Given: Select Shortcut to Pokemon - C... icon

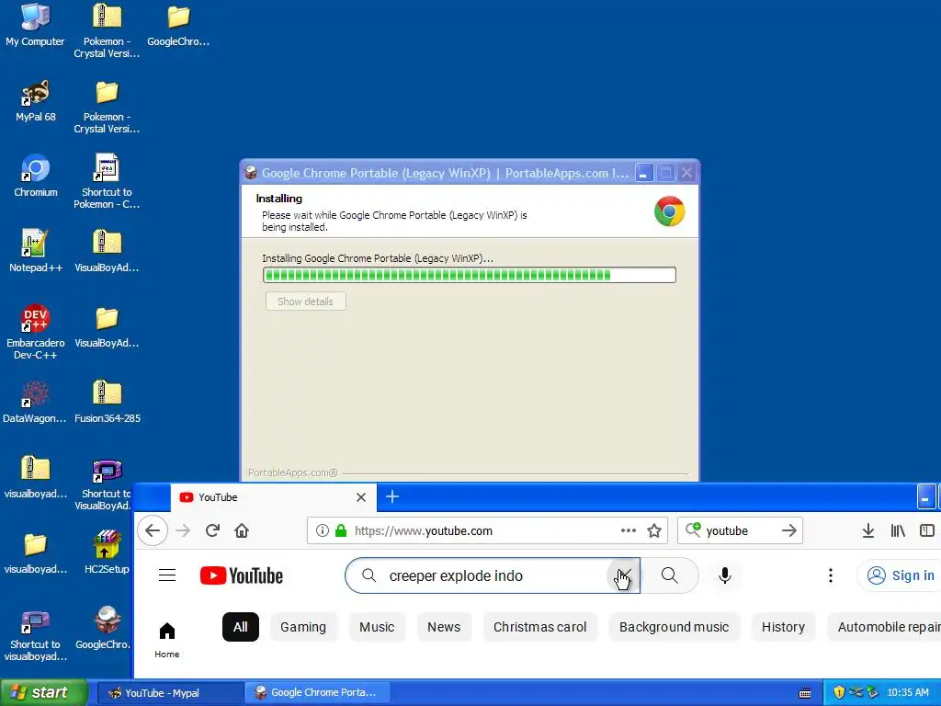Looking at the screenshot, I should pos(107,181).
